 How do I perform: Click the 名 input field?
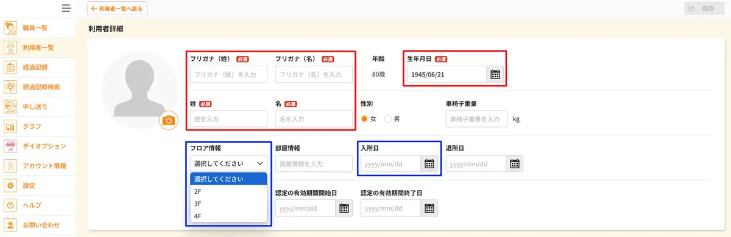point(314,118)
